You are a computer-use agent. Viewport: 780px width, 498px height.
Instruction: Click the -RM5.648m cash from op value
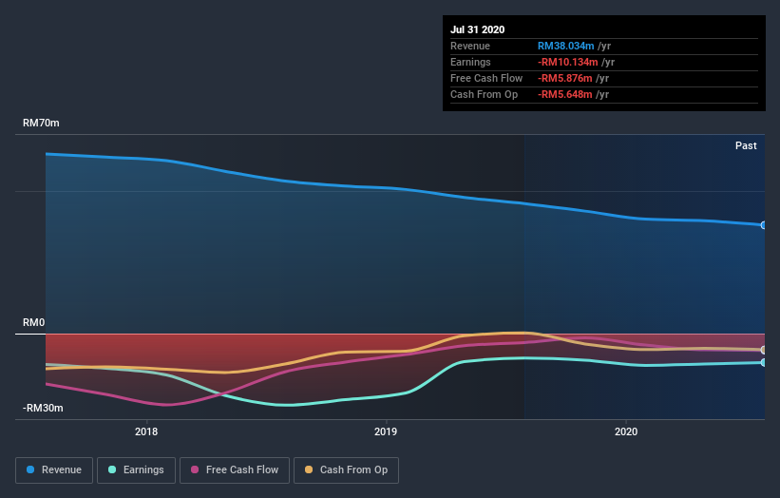[564, 94]
